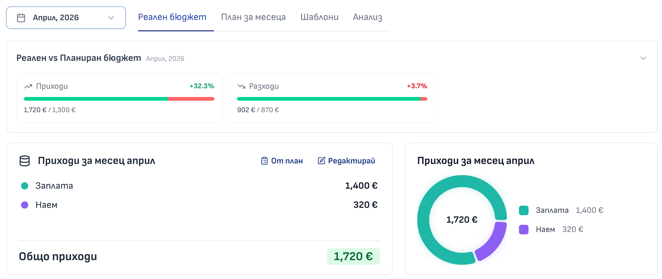
Task: Switch to Реален бюджет tab
Action: [x=172, y=17]
